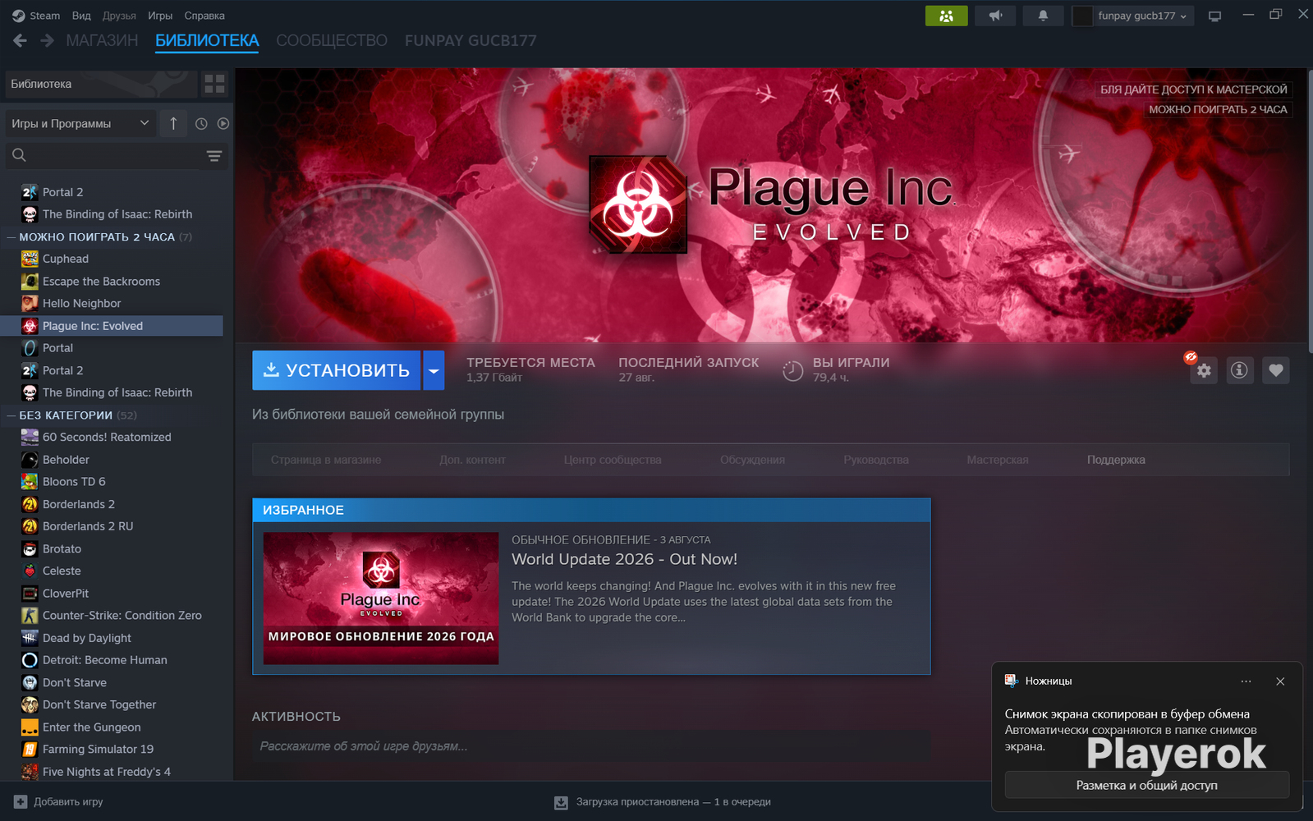This screenshot has height=821, width=1313.
Task: Close the Ножницы notification
Action: (1280, 681)
